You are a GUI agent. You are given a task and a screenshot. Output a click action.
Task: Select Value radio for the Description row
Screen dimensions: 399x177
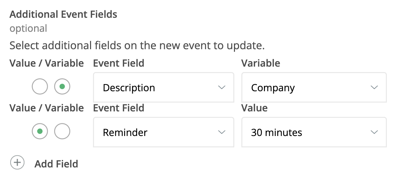click(x=40, y=87)
